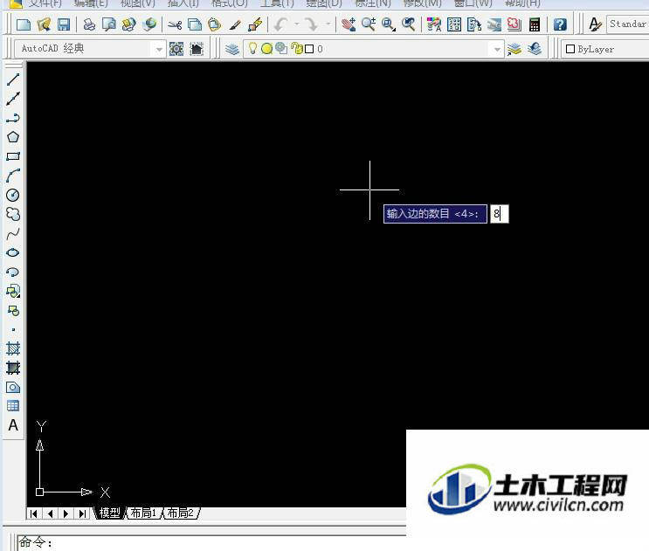The image size is (649, 551).
Task: Select the Revision Cloud tool
Action: (13, 214)
